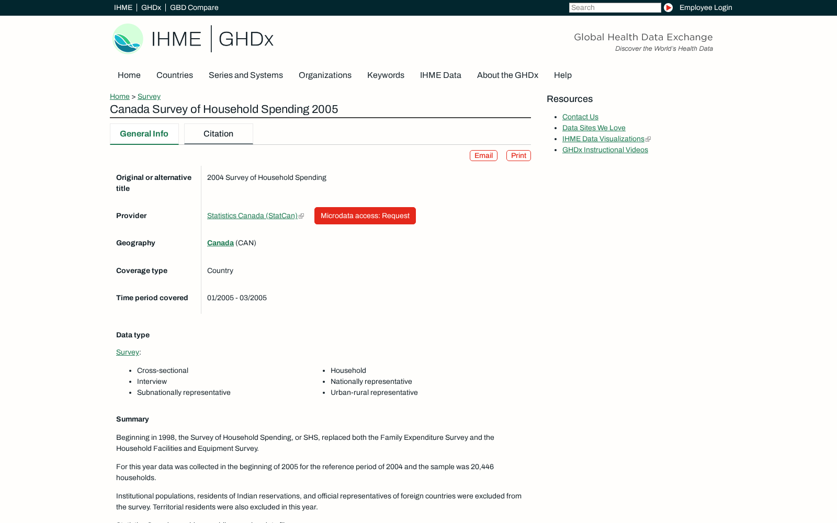
Task: Click the Home breadcrumb link
Action: [120, 96]
